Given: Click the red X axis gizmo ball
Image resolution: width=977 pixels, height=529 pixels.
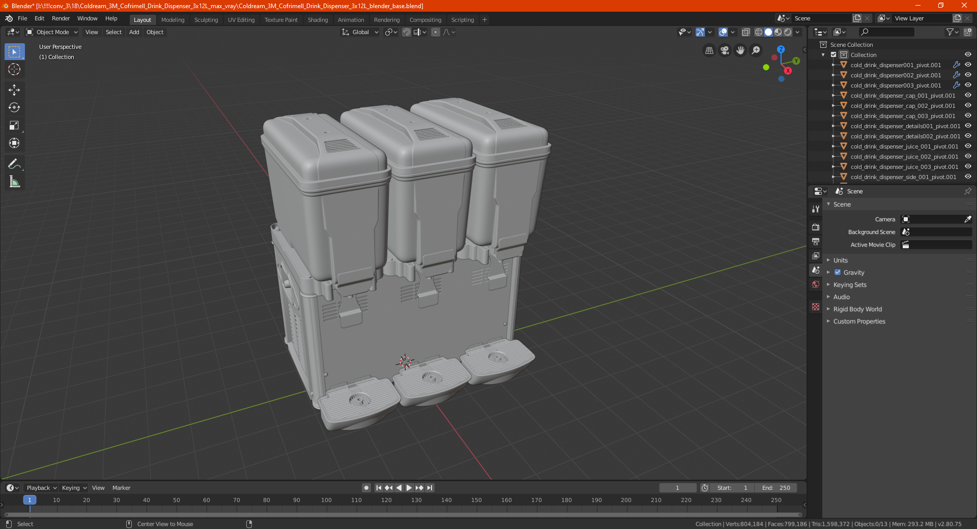Looking at the screenshot, I should [788, 70].
